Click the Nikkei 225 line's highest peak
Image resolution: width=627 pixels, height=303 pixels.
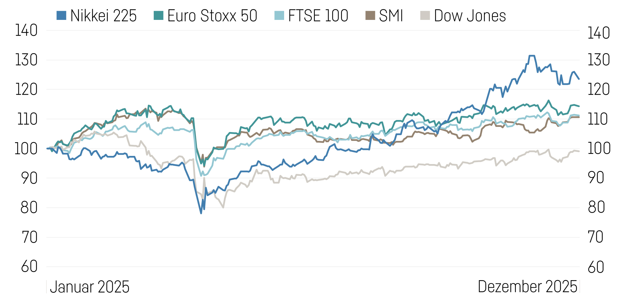tap(532, 56)
